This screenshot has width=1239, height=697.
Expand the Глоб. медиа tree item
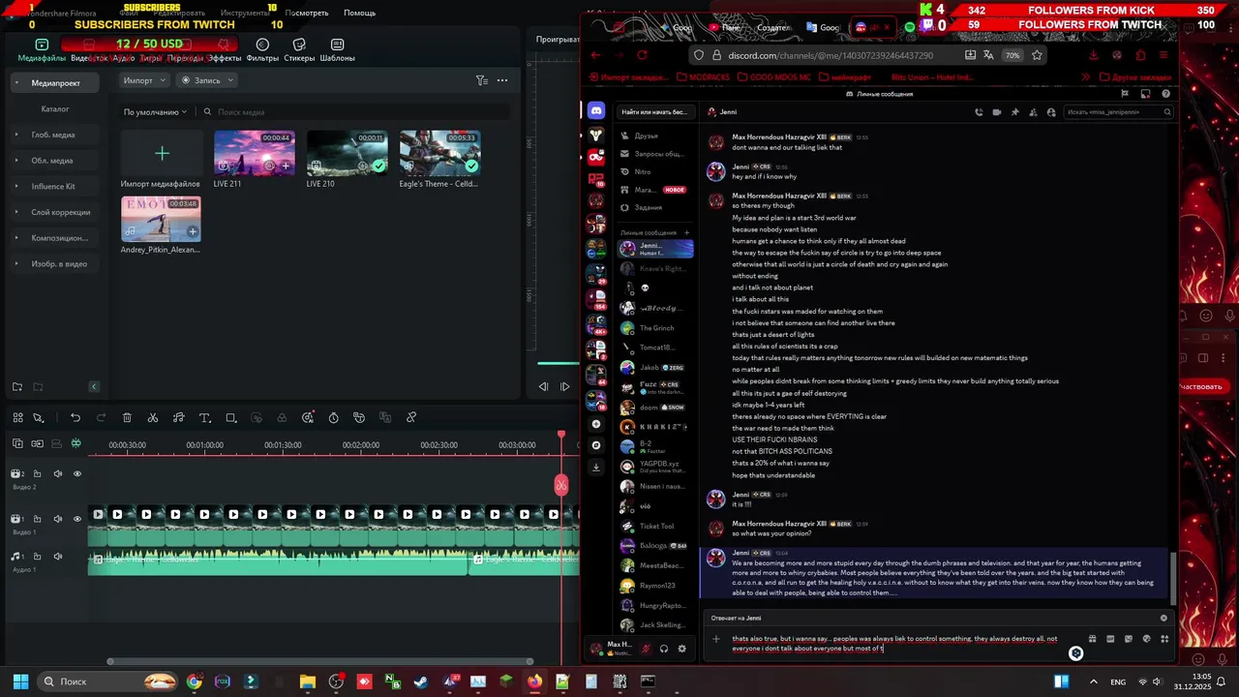[x=16, y=135]
